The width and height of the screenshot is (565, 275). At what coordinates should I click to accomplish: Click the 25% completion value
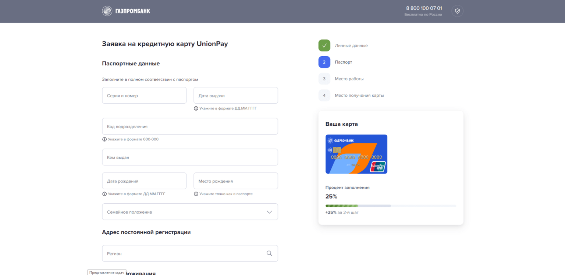tap(331, 196)
